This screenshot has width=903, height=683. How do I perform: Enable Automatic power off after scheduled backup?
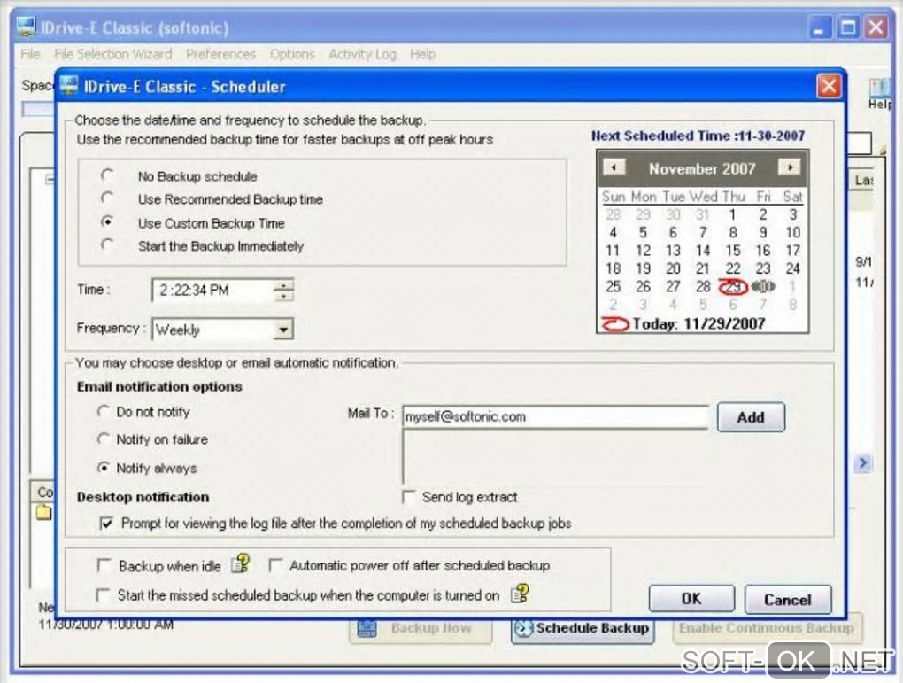click(x=275, y=565)
